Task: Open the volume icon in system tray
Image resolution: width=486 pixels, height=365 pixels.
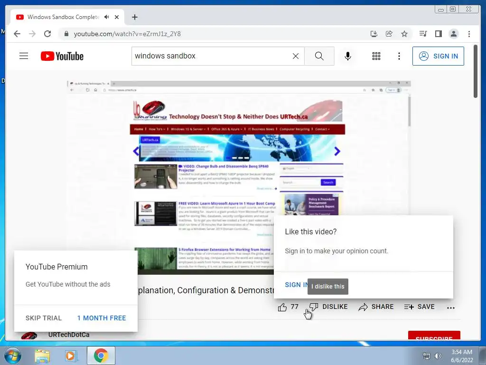Action: click(438, 355)
